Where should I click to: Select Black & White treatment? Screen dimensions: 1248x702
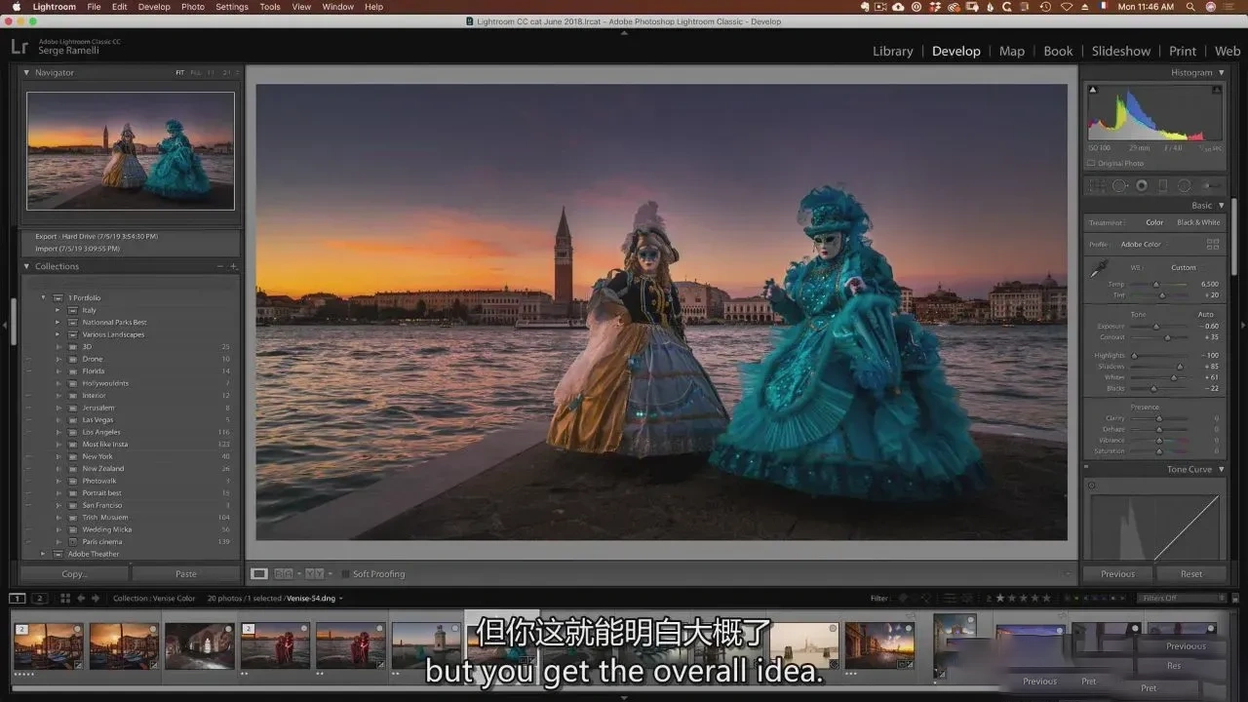tap(1198, 222)
